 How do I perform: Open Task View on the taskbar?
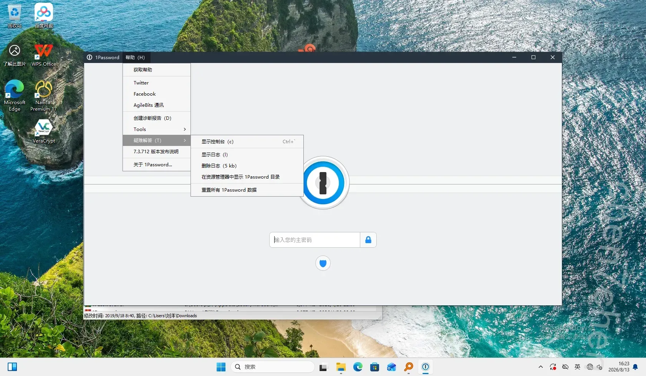(x=323, y=367)
